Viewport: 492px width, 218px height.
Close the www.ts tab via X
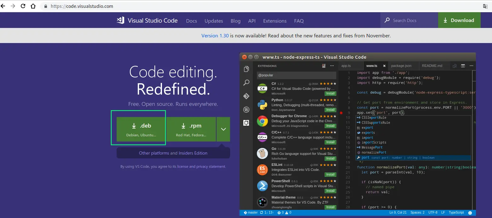click(384, 66)
